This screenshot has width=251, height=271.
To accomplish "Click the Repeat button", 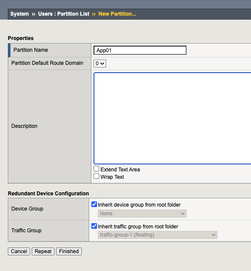I will click(x=43, y=251).
